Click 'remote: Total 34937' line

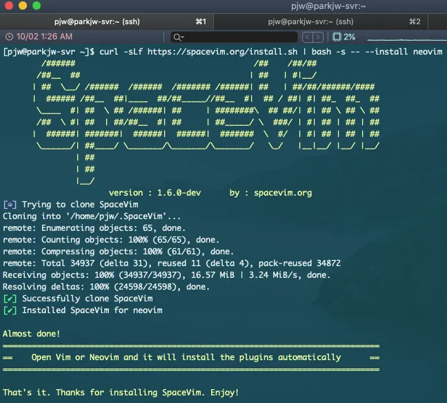pyautogui.click(x=172, y=263)
